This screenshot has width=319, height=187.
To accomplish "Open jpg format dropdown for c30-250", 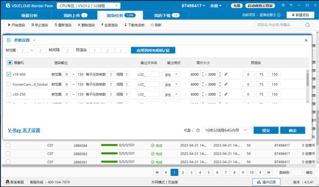I will [x=171, y=94].
